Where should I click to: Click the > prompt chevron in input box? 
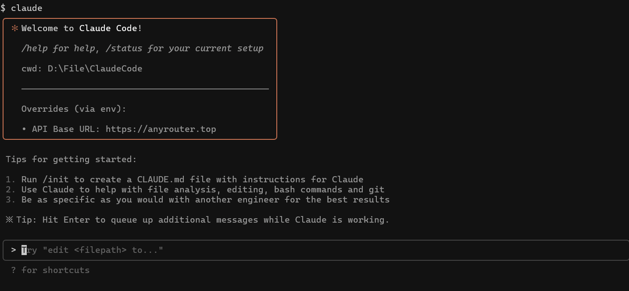click(x=14, y=250)
